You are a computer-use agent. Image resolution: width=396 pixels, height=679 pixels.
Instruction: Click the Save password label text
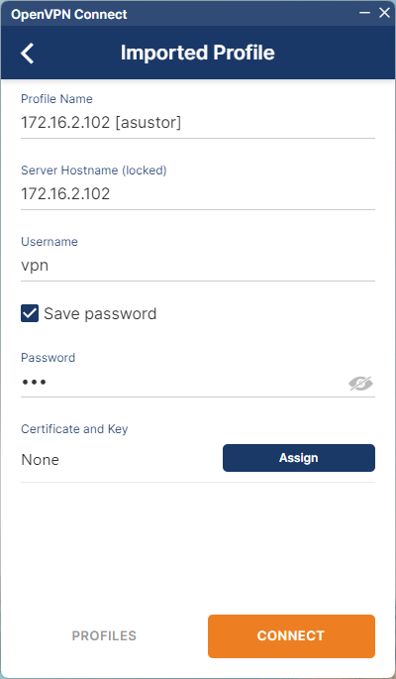pos(100,313)
